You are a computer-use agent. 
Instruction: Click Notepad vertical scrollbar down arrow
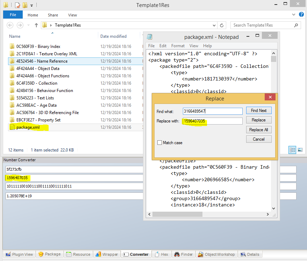274,209
